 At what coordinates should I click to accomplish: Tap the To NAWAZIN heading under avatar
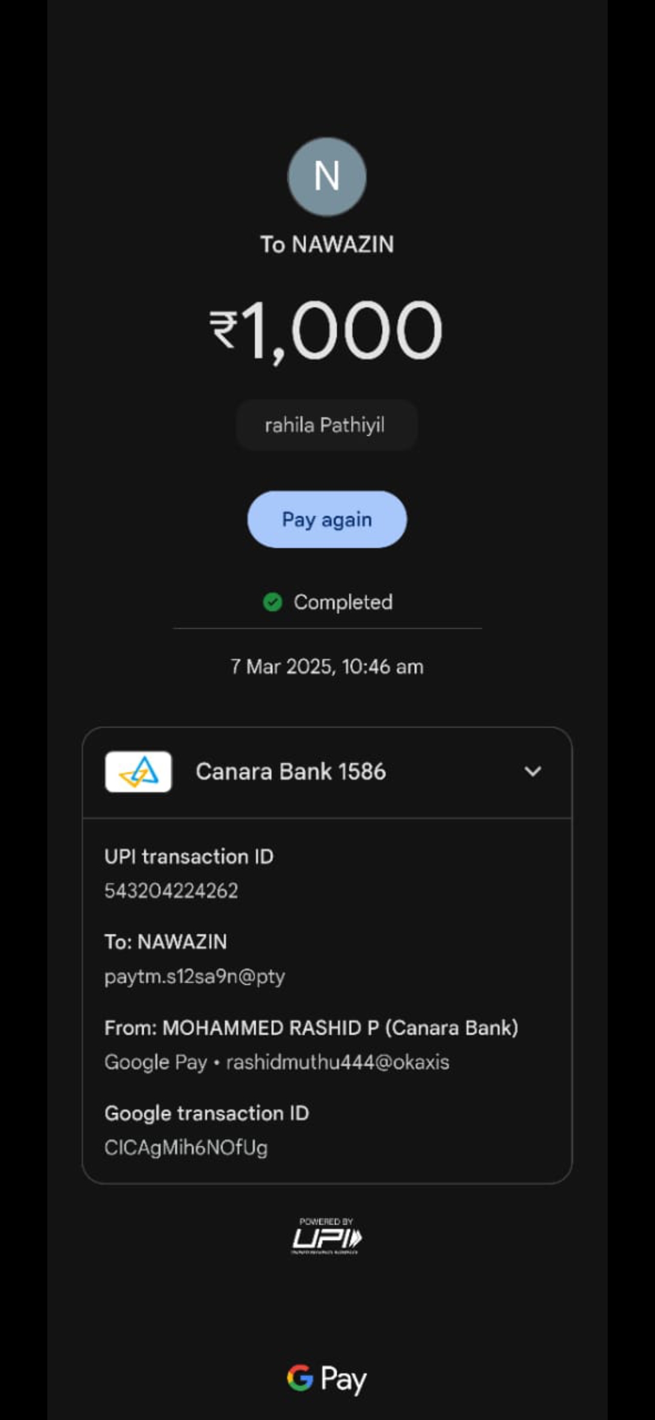coord(327,245)
